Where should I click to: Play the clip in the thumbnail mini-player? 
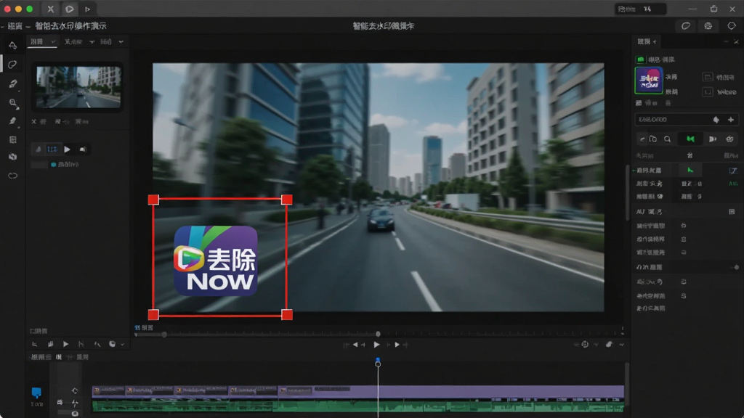coord(68,149)
